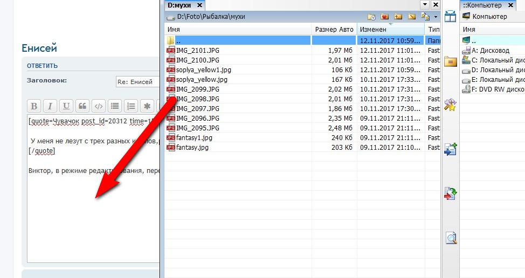Expand the dropdown arrow beside the copy-path icon
525x278 pixels.
(x=436, y=17)
